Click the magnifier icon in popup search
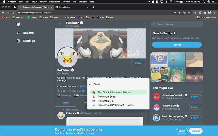The width and height of the screenshot is (218, 136). [x=90, y=84]
